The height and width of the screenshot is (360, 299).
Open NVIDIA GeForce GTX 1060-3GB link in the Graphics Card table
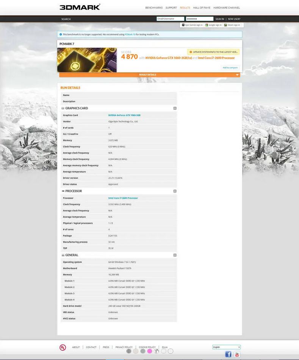[124, 115]
